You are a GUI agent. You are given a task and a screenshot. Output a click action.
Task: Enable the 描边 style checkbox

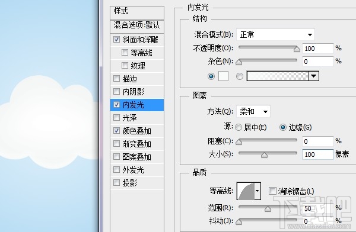click(116, 79)
